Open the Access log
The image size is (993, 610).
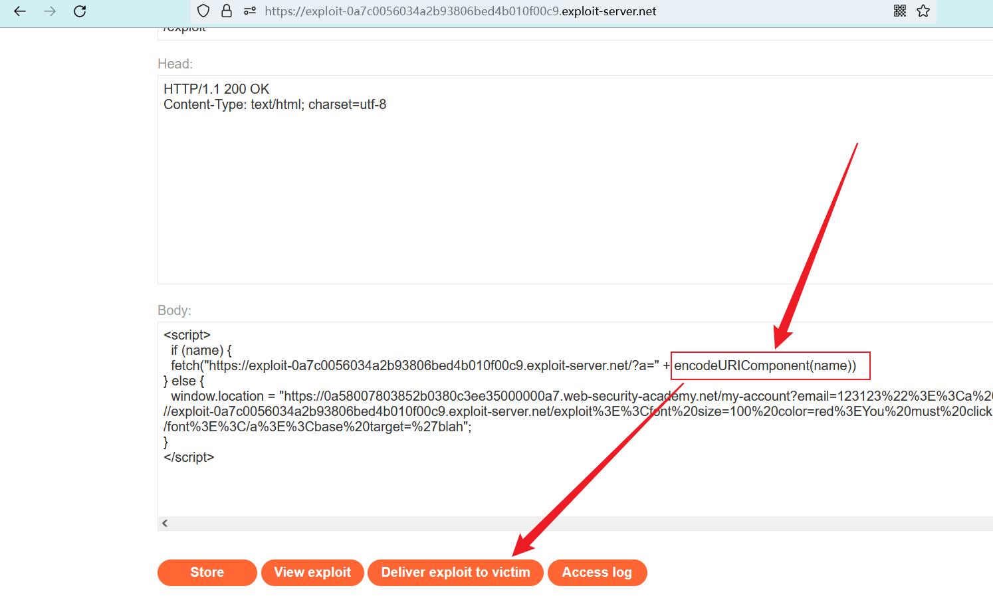tap(597, 573)
